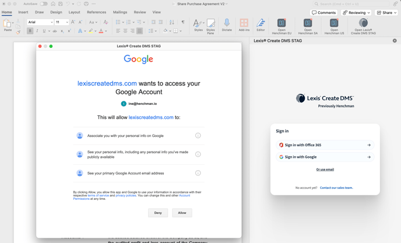The width and height of the screenshot is (401, 243).
Task: Open the Arial font name dropdown
Action: [40, 22]
